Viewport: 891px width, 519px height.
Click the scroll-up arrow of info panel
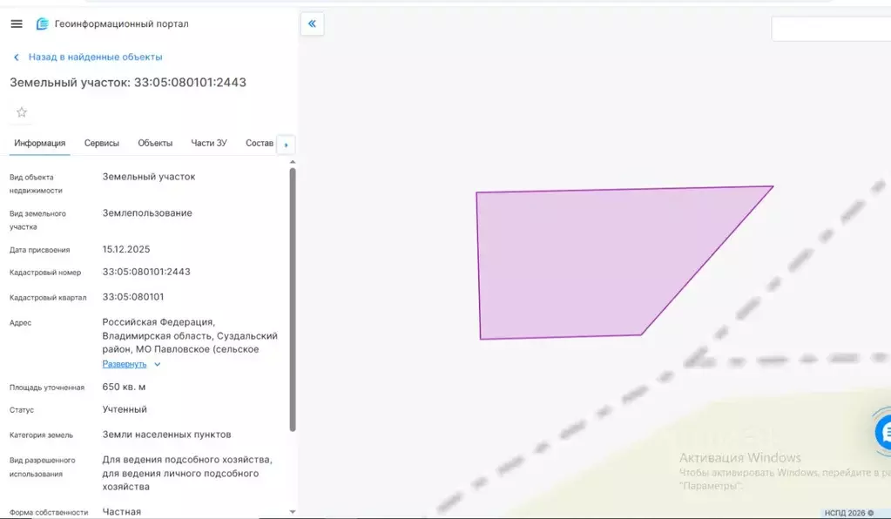coord(293,162)
